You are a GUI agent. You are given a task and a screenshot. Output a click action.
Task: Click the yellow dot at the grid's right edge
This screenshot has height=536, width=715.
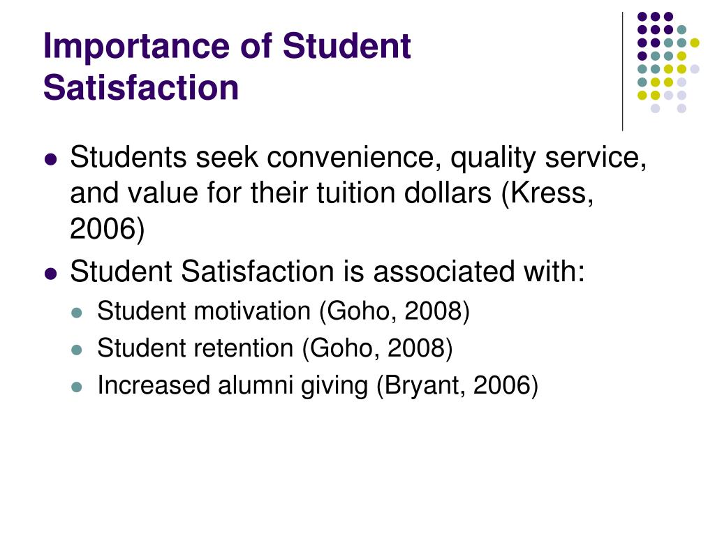(x=695, y=43)
